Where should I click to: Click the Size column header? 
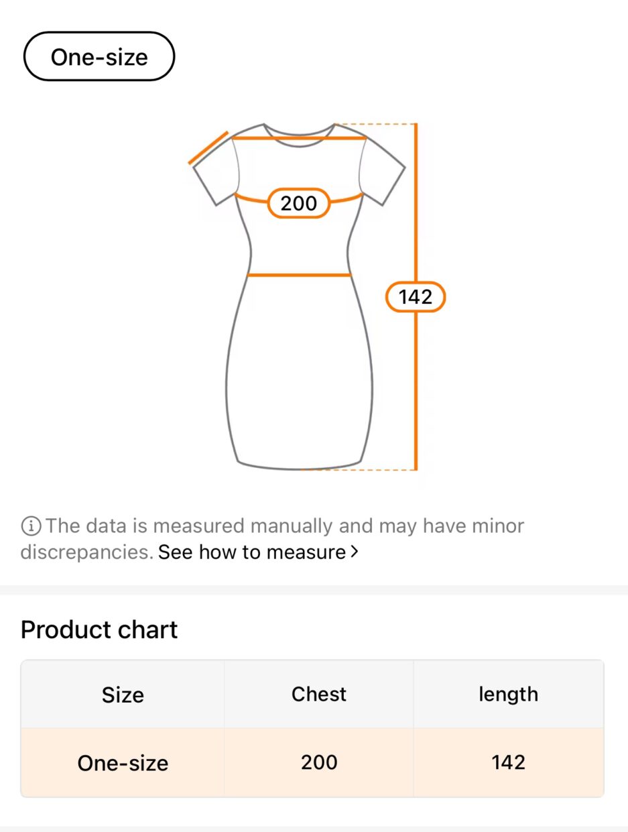123,695
